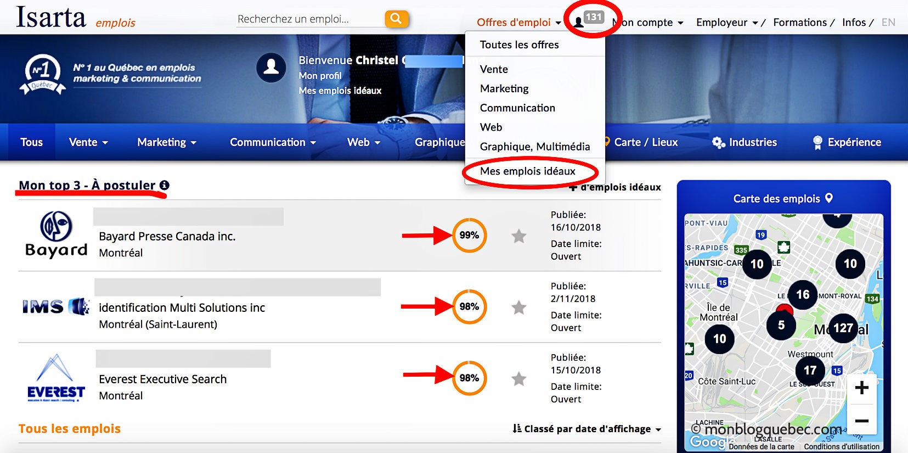908x453 pixels.
Task: Expand the Employeur menu
Action: coord(727,23)
